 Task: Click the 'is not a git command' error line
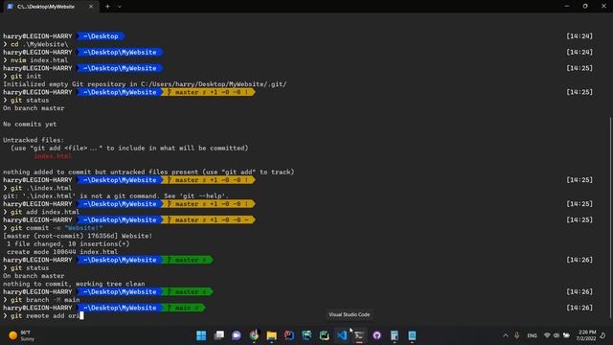[116, 195]
